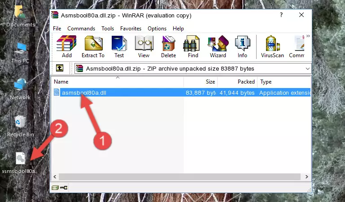Open the View file tool
The image size is (345, 202).
coord(144,46)
